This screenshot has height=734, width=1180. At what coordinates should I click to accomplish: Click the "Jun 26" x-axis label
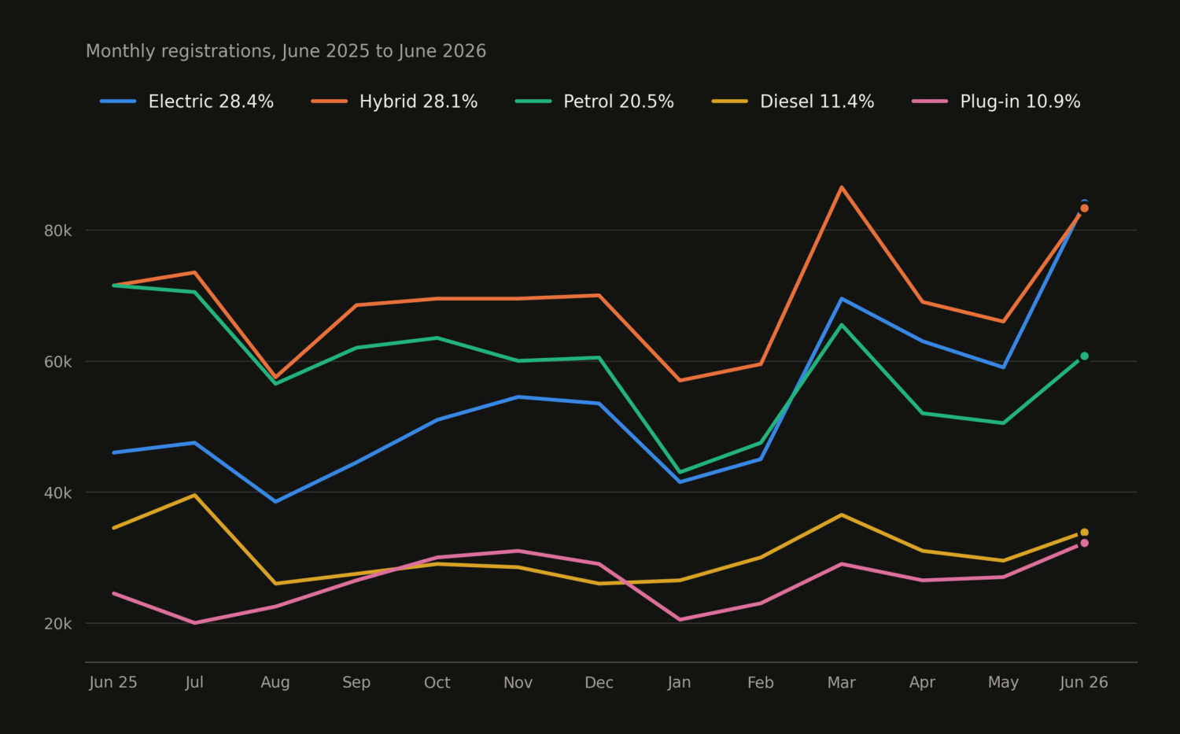tap(1084, 682)
